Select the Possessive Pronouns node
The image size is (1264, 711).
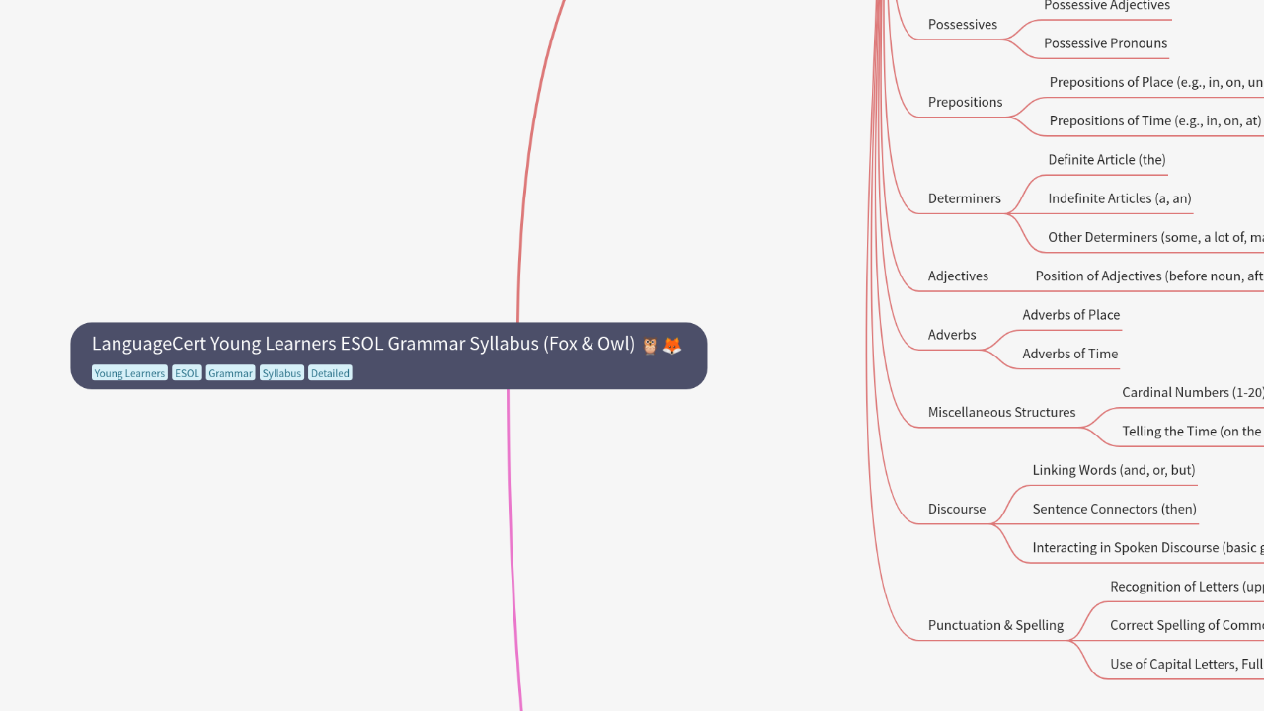pos(1105,43)
